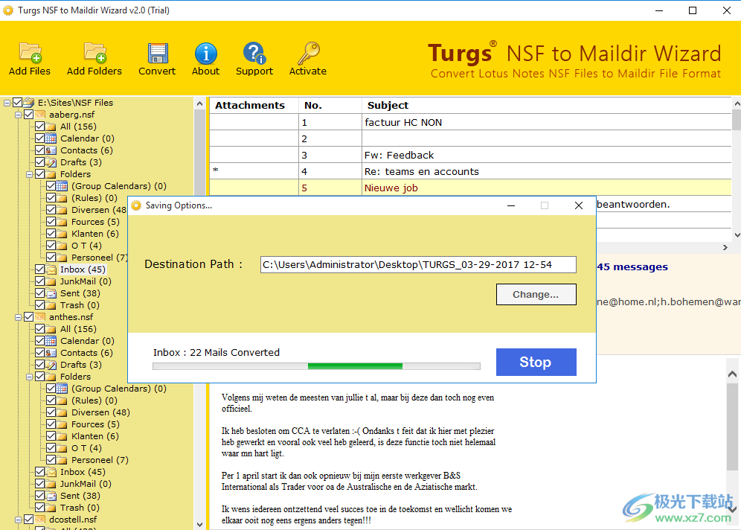Image resolution: width=741 pixels, height=530 pixels.
Task: Toggle the aberg.nsf checkbox
Action: (x=29, y=115)
